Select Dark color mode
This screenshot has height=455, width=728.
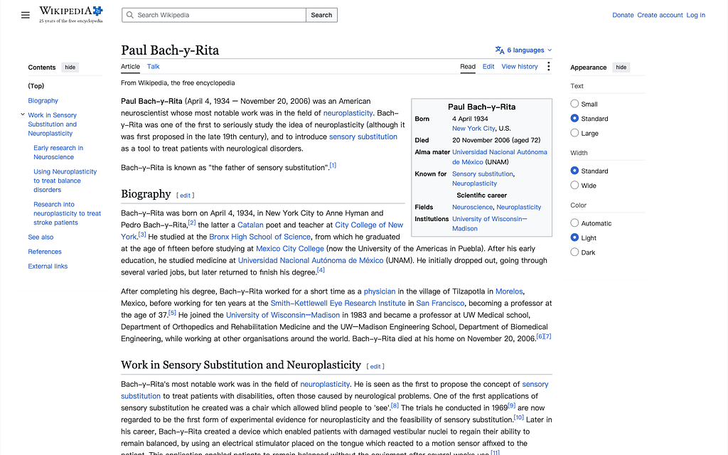[x=574, y=252]
